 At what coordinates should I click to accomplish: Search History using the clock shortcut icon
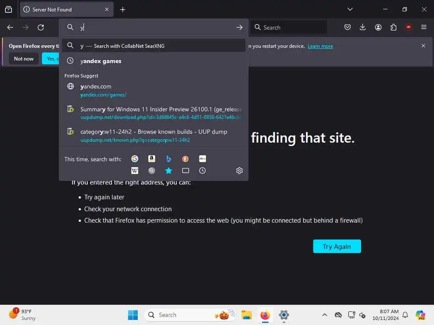202,171
